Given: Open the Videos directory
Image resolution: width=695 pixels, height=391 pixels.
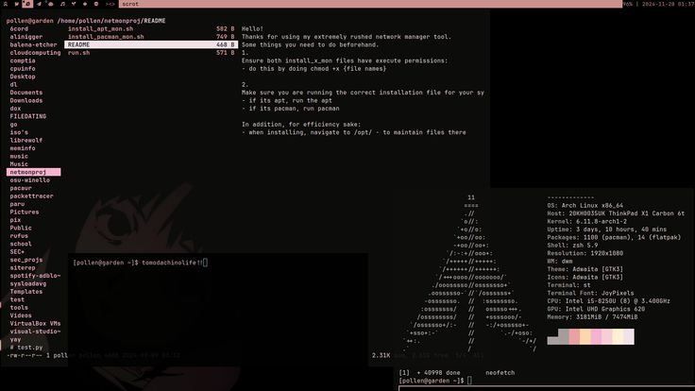Looking at the screenshot, I should click(x=21, y=316).
